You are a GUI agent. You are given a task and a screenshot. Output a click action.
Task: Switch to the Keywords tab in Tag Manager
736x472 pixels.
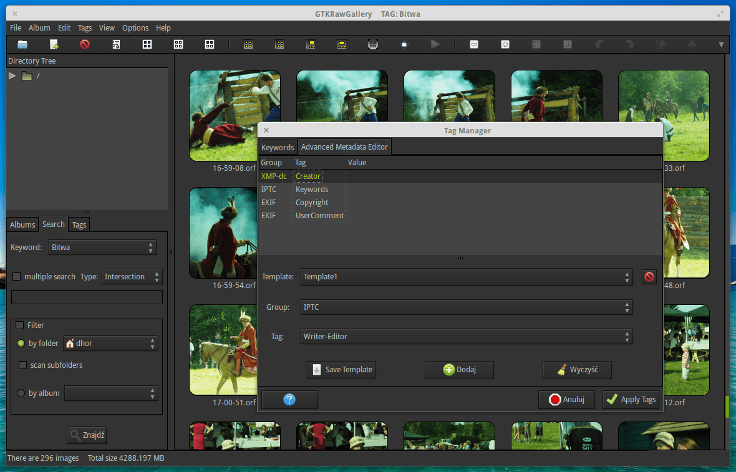pyautogui.click(x=278, y=147)
